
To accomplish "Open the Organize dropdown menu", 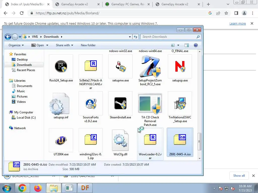I will point(16,45).
